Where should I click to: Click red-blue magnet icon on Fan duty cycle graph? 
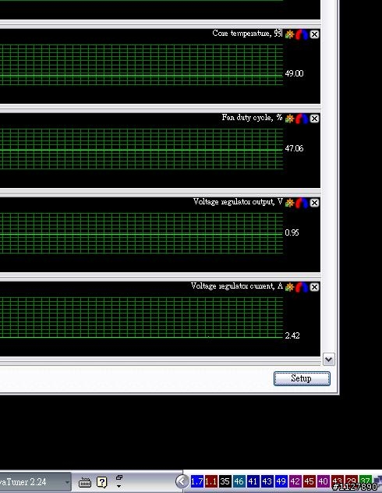click(x=302, y=119)
